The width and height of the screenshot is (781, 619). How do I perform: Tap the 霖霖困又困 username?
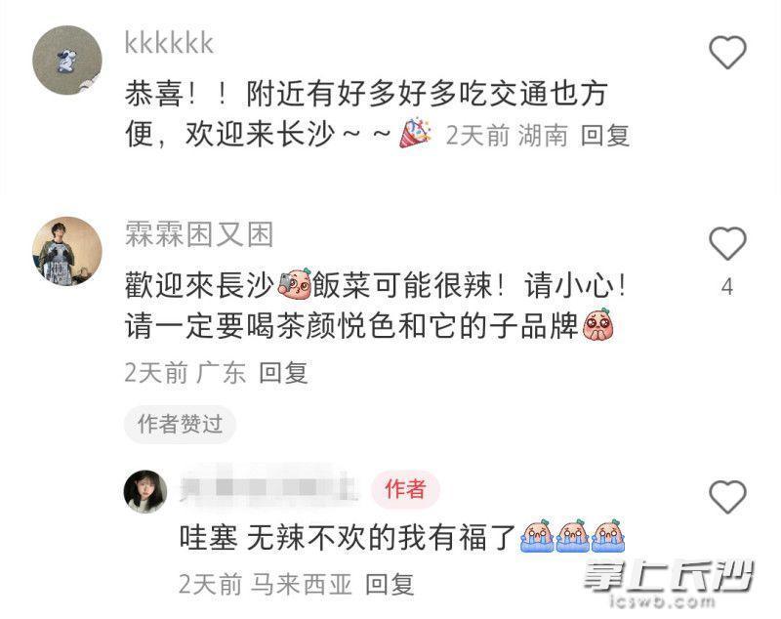tap(199, 234)
